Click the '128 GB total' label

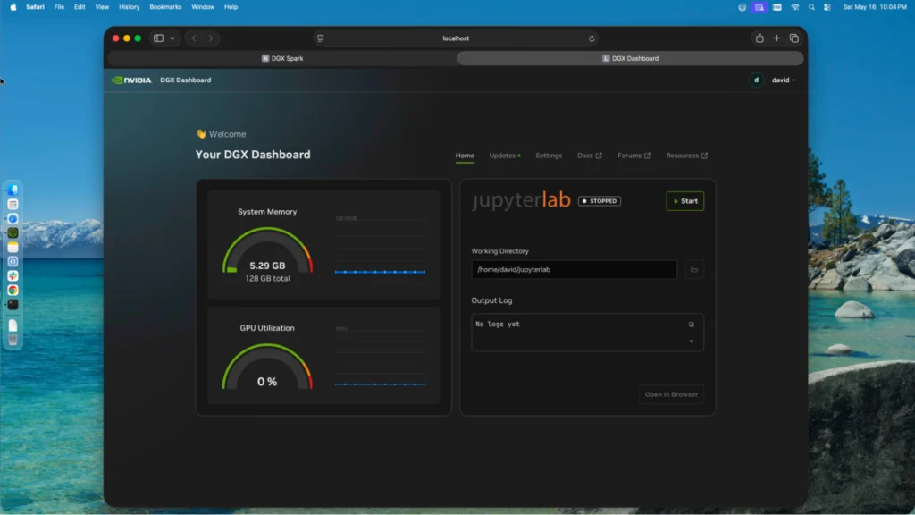pyautogui.click(x=267, y=279)
